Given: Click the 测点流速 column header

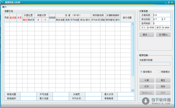Looking at the screenshot, I should (x=60, y=20).
